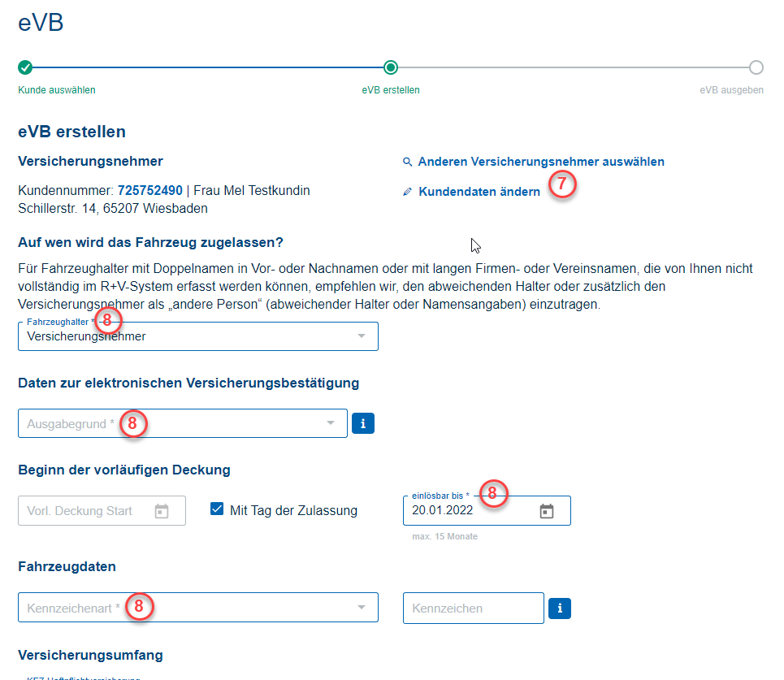Click the info icon next to Ausgabegrund

point(362,423)
